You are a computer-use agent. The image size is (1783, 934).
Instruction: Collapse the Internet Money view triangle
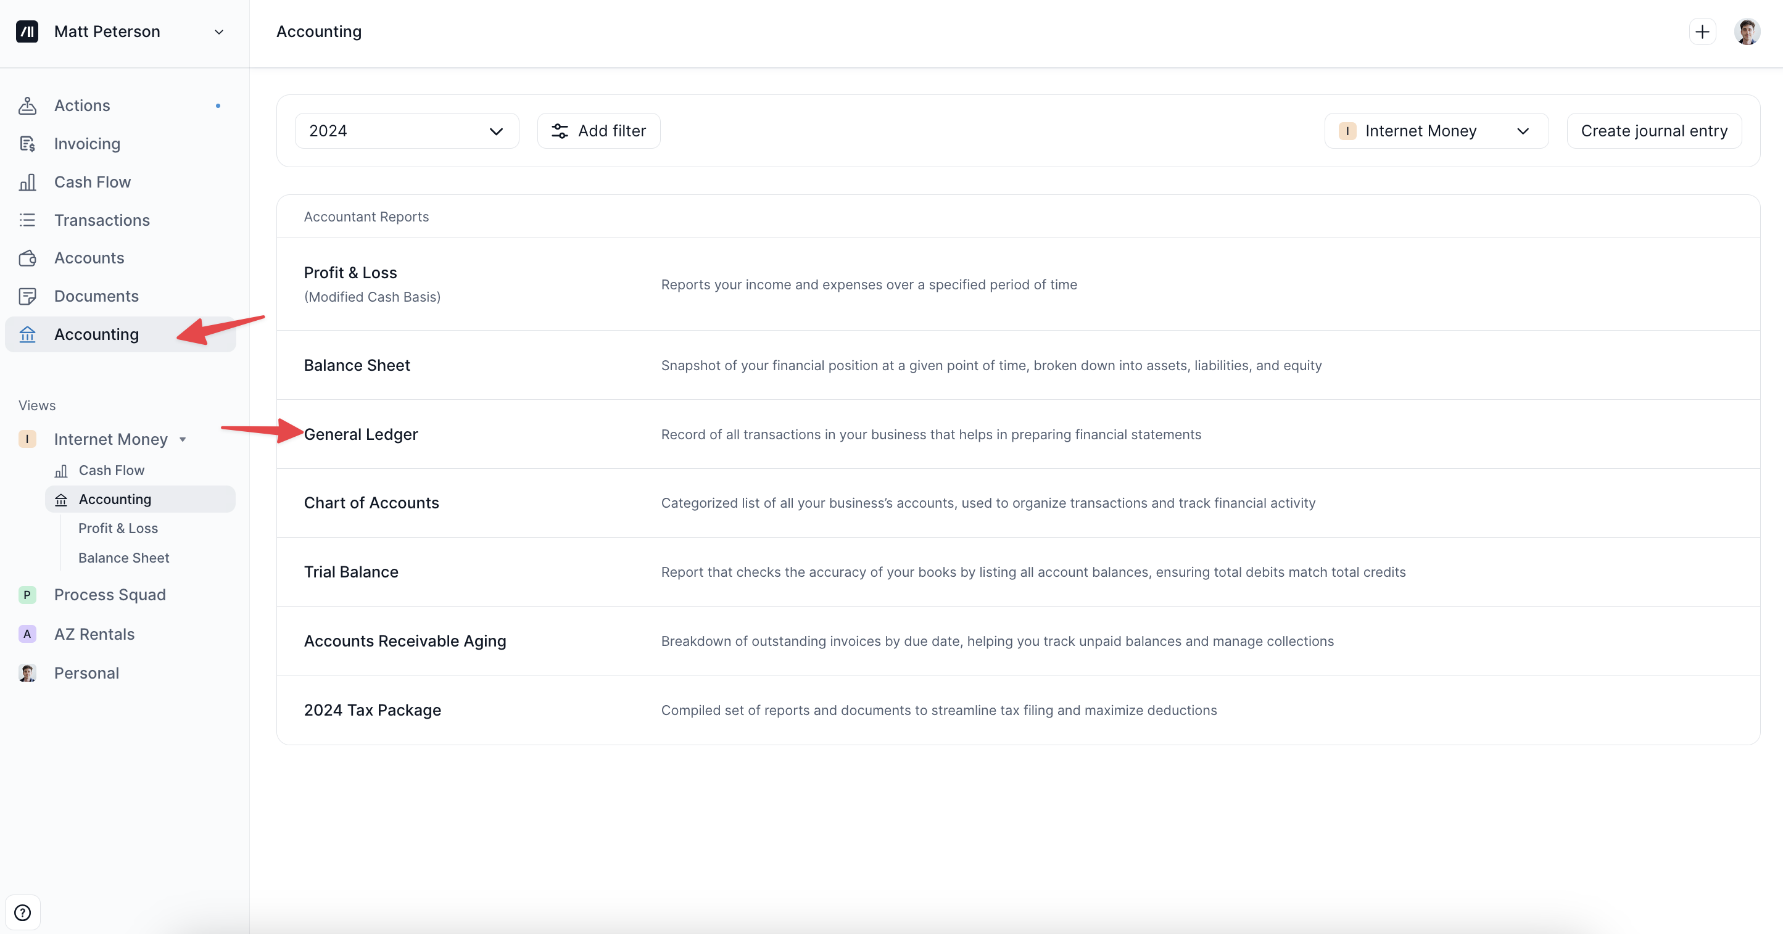[183, 439]
